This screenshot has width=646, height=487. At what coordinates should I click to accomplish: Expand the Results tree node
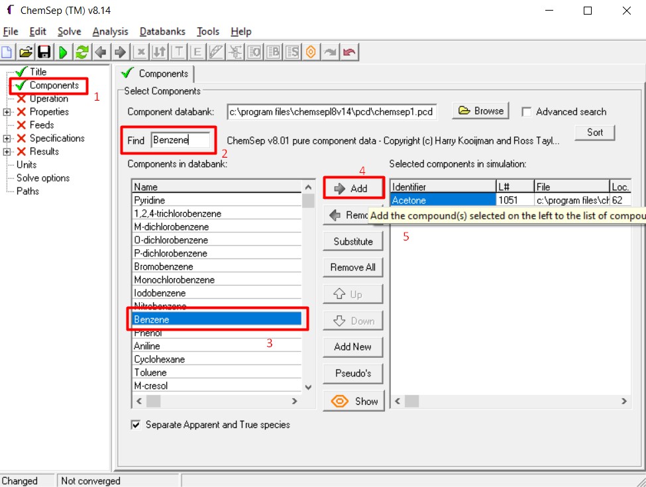pos(7,152)
